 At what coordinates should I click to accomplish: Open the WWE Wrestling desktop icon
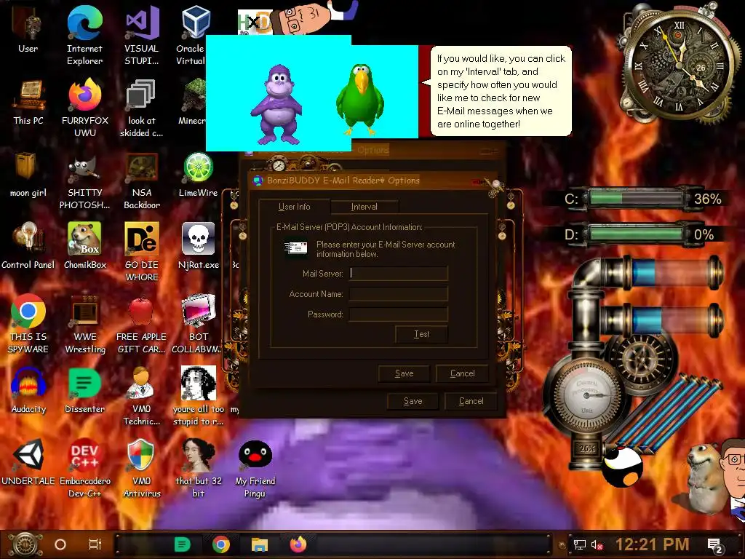[x=85, y=324]
